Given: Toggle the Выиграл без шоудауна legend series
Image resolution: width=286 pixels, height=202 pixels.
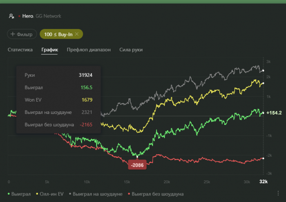Looking at the screenshot, I should [156, 194].
